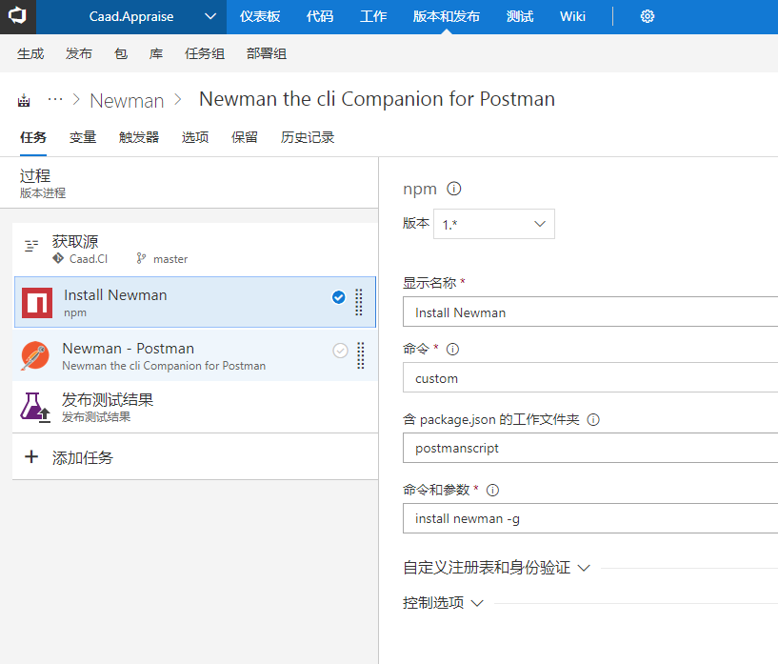Open the settings gear icon in the top bar
The image size is (778, 664).
647,16
